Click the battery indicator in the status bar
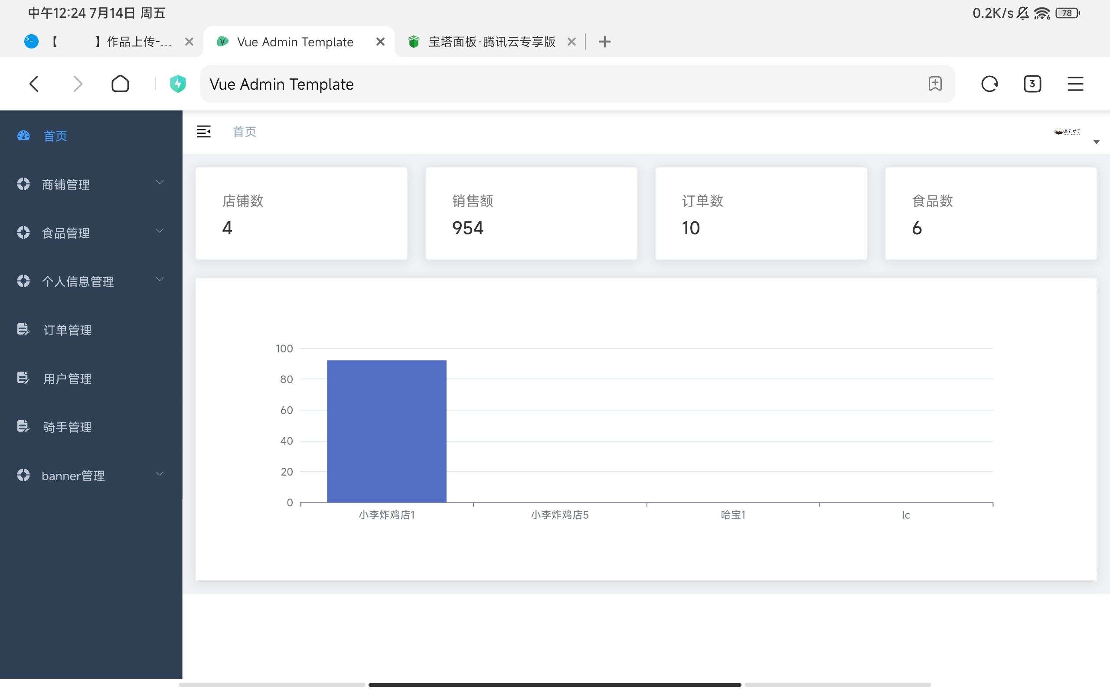Screen dimensions: 1110x693 tap(1068, 13)
